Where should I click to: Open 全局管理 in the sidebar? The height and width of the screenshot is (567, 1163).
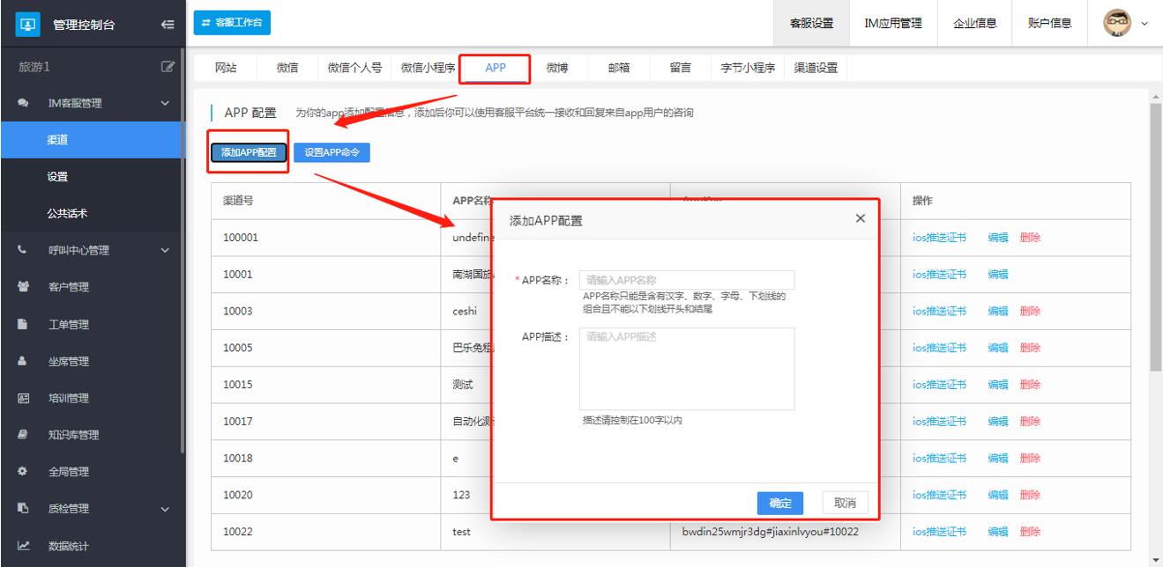click(69, 472)
